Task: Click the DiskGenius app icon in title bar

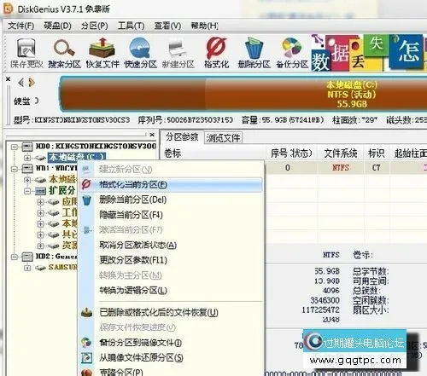Action: coord(8,9)
